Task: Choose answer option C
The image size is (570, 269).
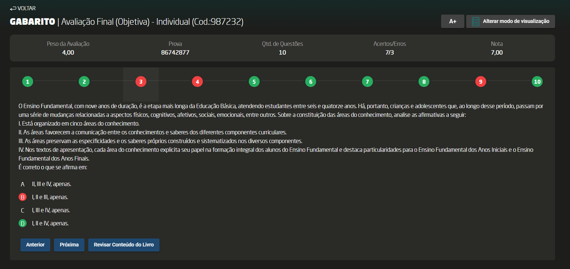Action: tap(23, 210)
